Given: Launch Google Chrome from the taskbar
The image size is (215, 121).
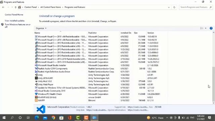Looking at the screenshot, I should tap(53, 118).
